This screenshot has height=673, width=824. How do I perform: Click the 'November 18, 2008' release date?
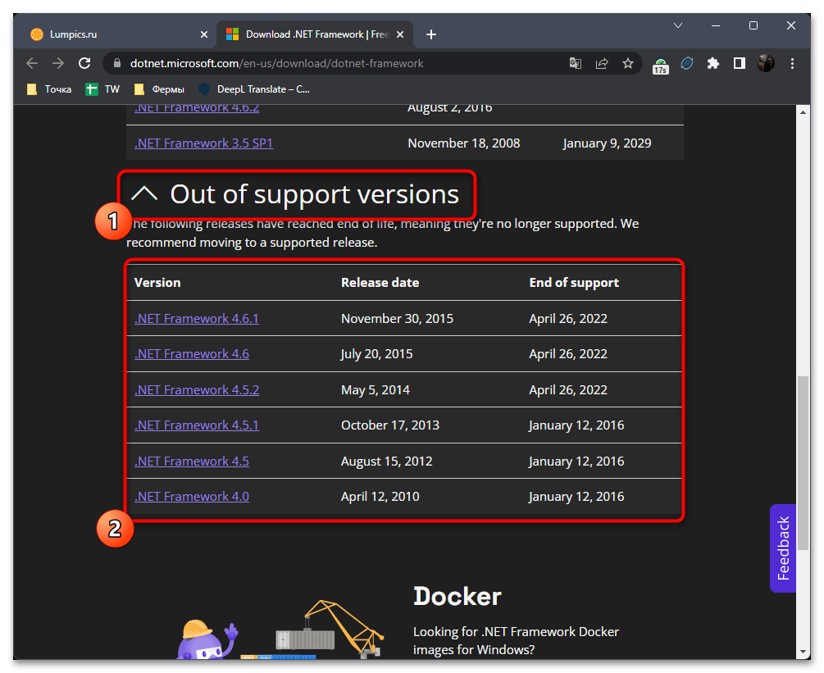[464, 143]
